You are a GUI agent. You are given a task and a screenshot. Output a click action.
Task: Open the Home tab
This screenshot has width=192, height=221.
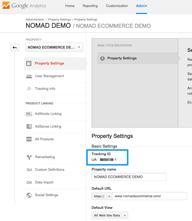[x=70, y=6]
